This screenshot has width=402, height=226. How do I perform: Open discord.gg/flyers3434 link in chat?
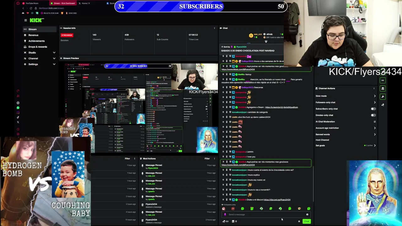point(277,200)
